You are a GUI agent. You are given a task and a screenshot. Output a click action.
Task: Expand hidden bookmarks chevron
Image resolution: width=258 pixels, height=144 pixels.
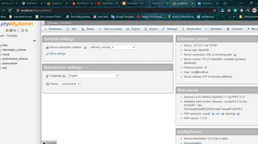(x=234, y=17)
